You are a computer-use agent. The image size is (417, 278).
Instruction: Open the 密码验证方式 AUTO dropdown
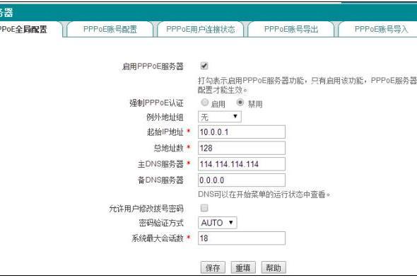[218, 223]
